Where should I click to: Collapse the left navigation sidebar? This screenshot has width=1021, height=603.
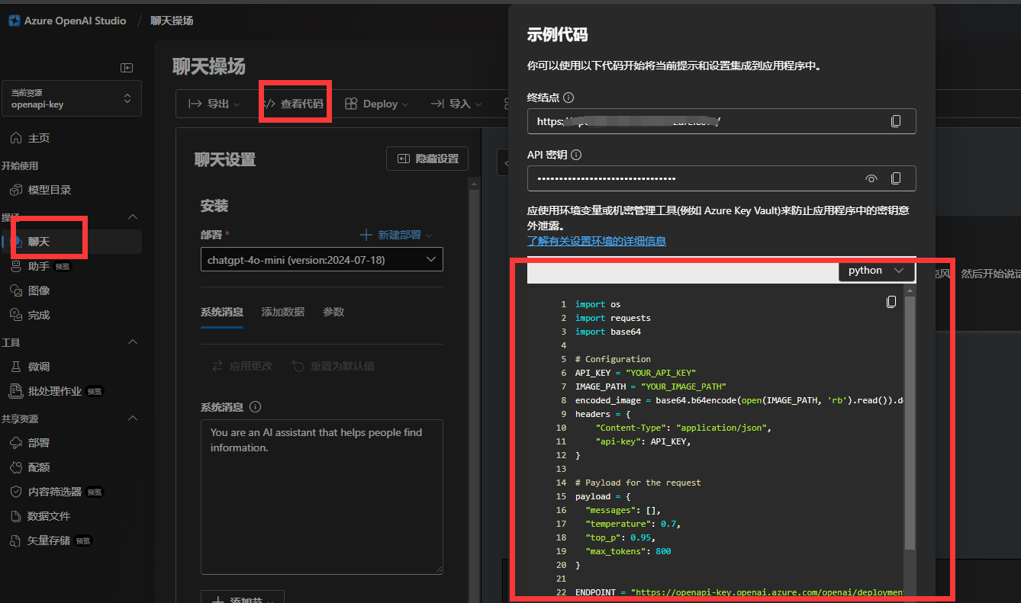pyautogui.click(x=127, y=68)
